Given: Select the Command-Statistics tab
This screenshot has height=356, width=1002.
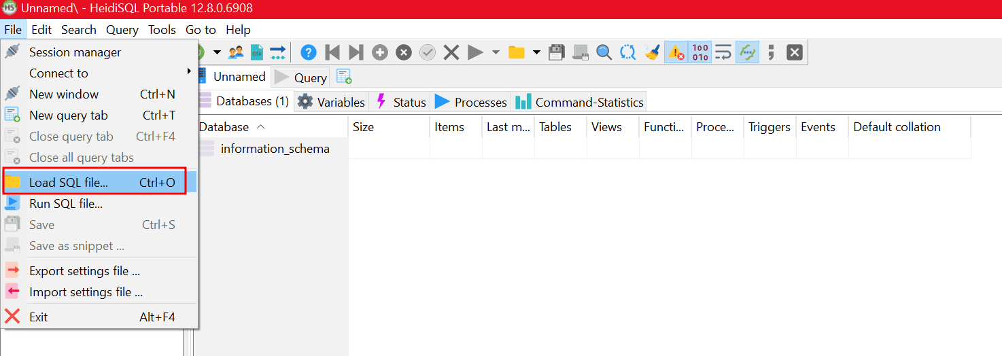Looking at the screenshot, I should click(579, 102).
